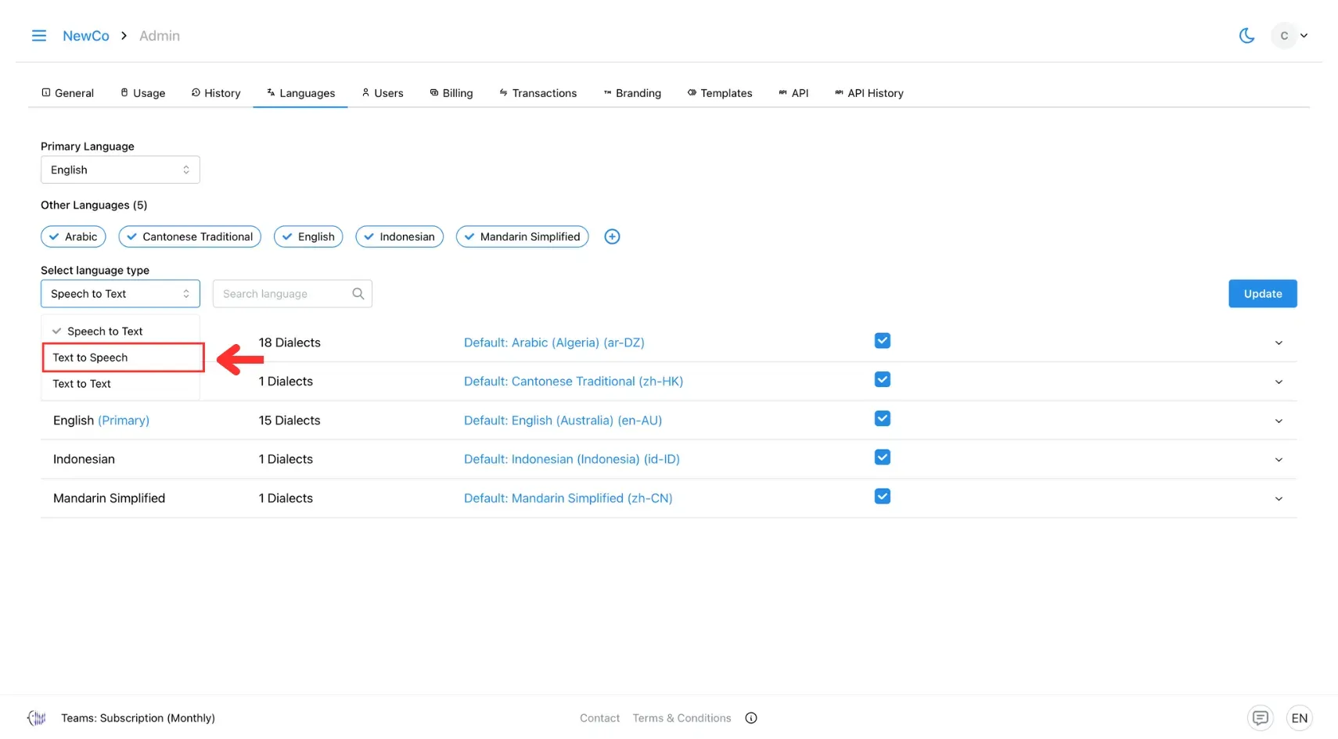The height and width of the screenshot is (739, 1338).
Task: Choose Text to Text option
Action: point(120,384)
